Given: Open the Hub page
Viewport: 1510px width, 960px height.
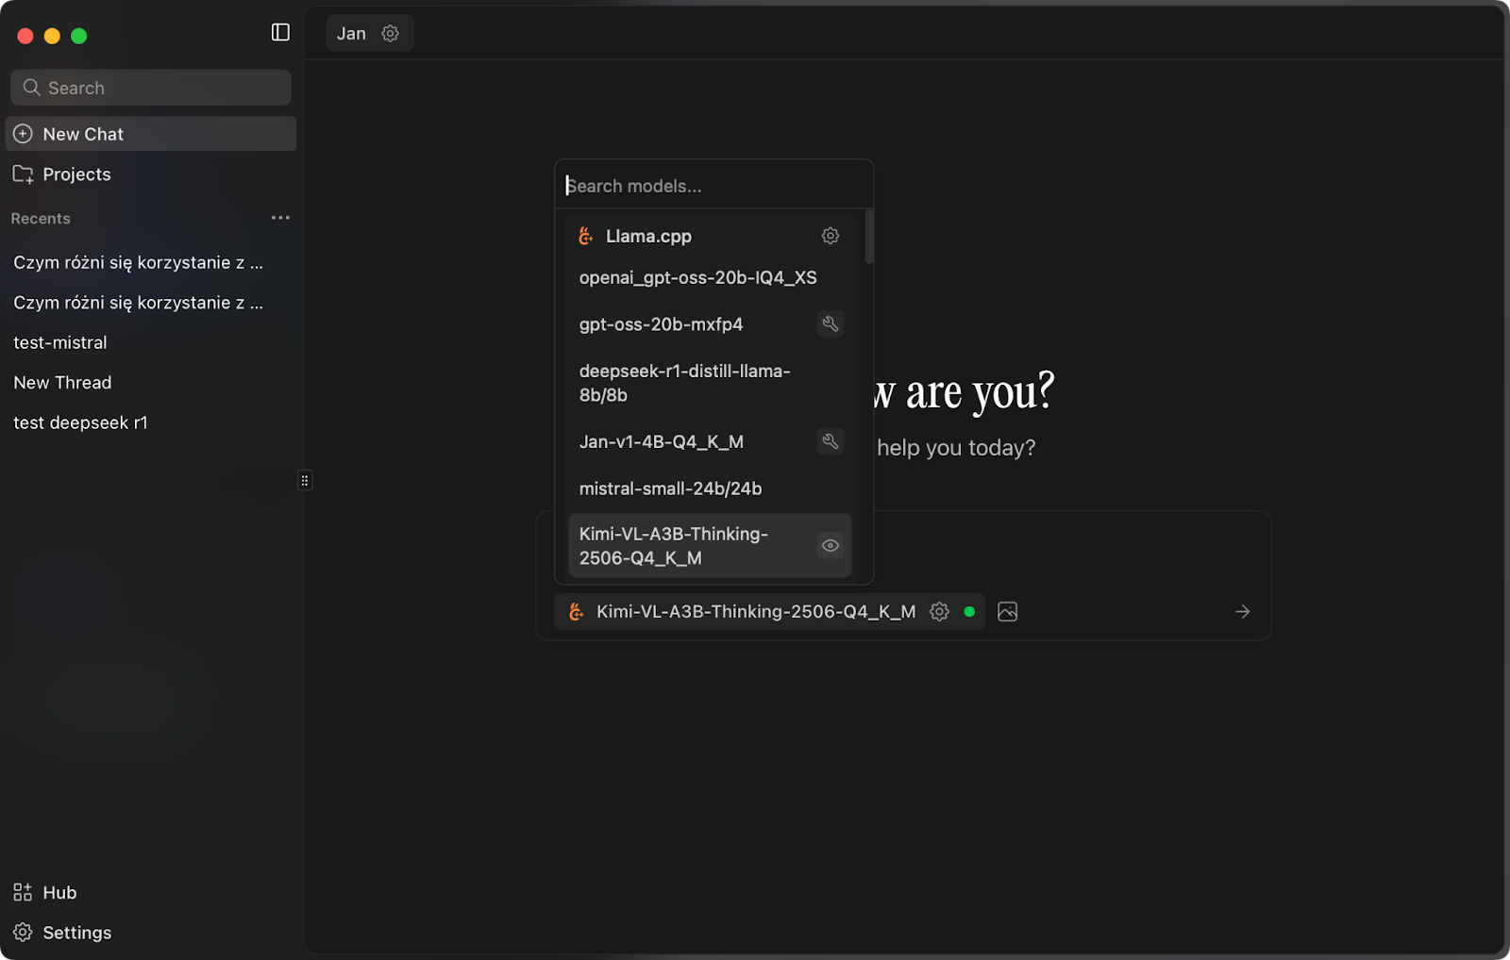Looking at the screenshot, I should tap(59, 892).
